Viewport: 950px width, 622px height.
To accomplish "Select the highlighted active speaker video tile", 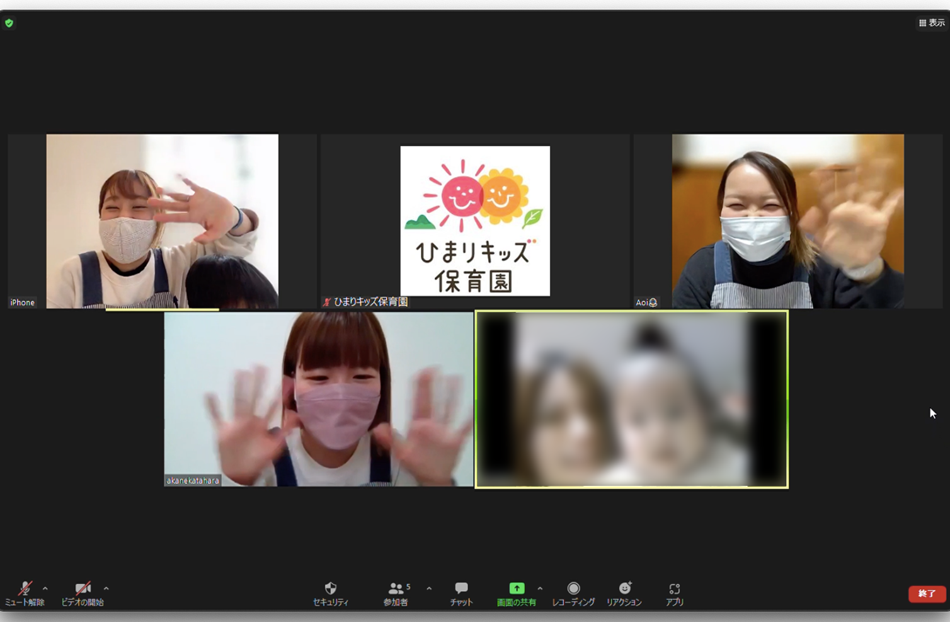I will point(631,399).
